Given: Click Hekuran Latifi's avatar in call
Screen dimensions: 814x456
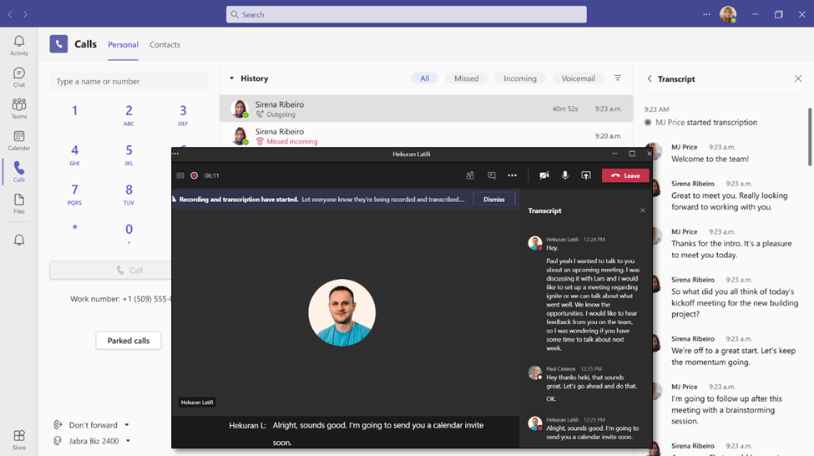Looking at the screenshot, I should (x=341, y=312).
